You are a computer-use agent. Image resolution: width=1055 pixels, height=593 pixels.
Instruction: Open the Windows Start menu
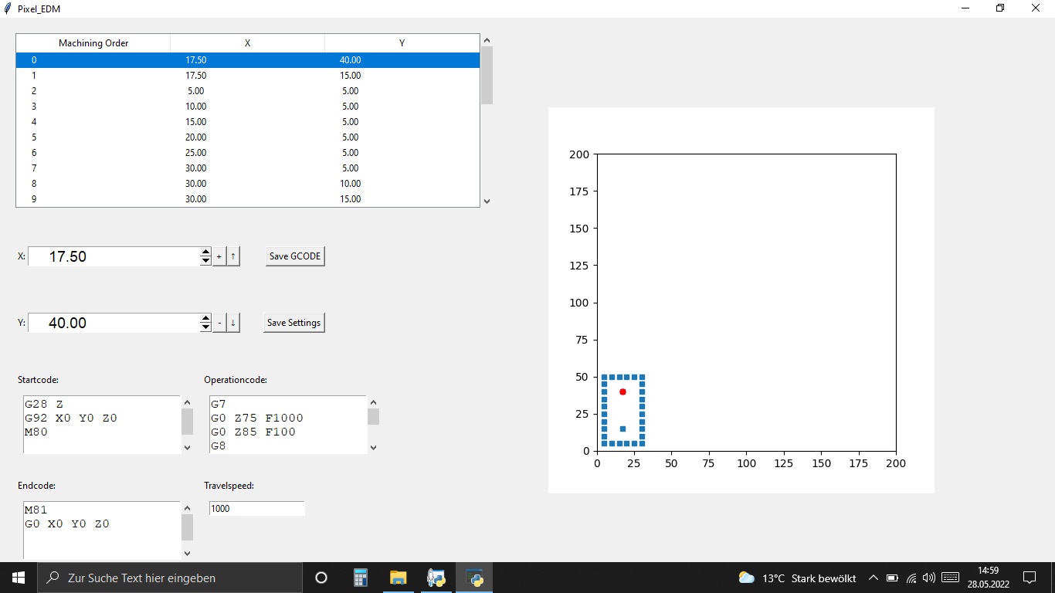click(19, 578)
